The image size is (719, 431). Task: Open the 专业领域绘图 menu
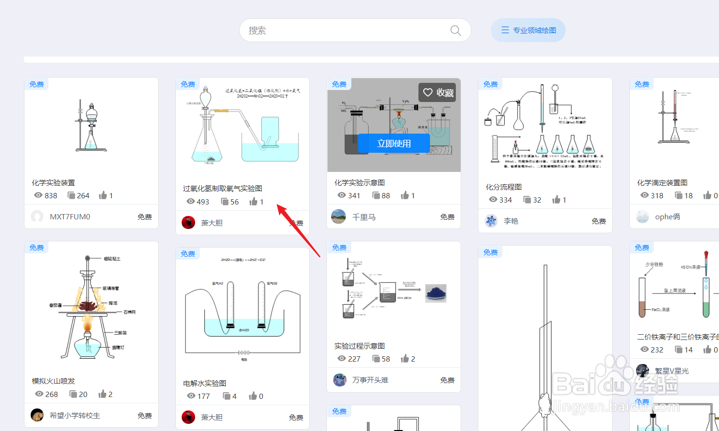(x=528, y=30)
